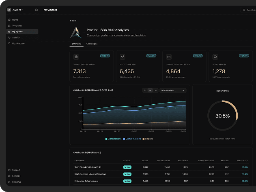This screenshot has width=256, height=192.
Task: Collapse sidebar using panel toggle icon
Action: pyautogui.click(x=37, y=10)
